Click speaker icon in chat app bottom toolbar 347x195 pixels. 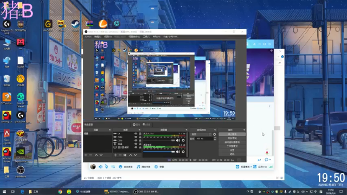100,167
